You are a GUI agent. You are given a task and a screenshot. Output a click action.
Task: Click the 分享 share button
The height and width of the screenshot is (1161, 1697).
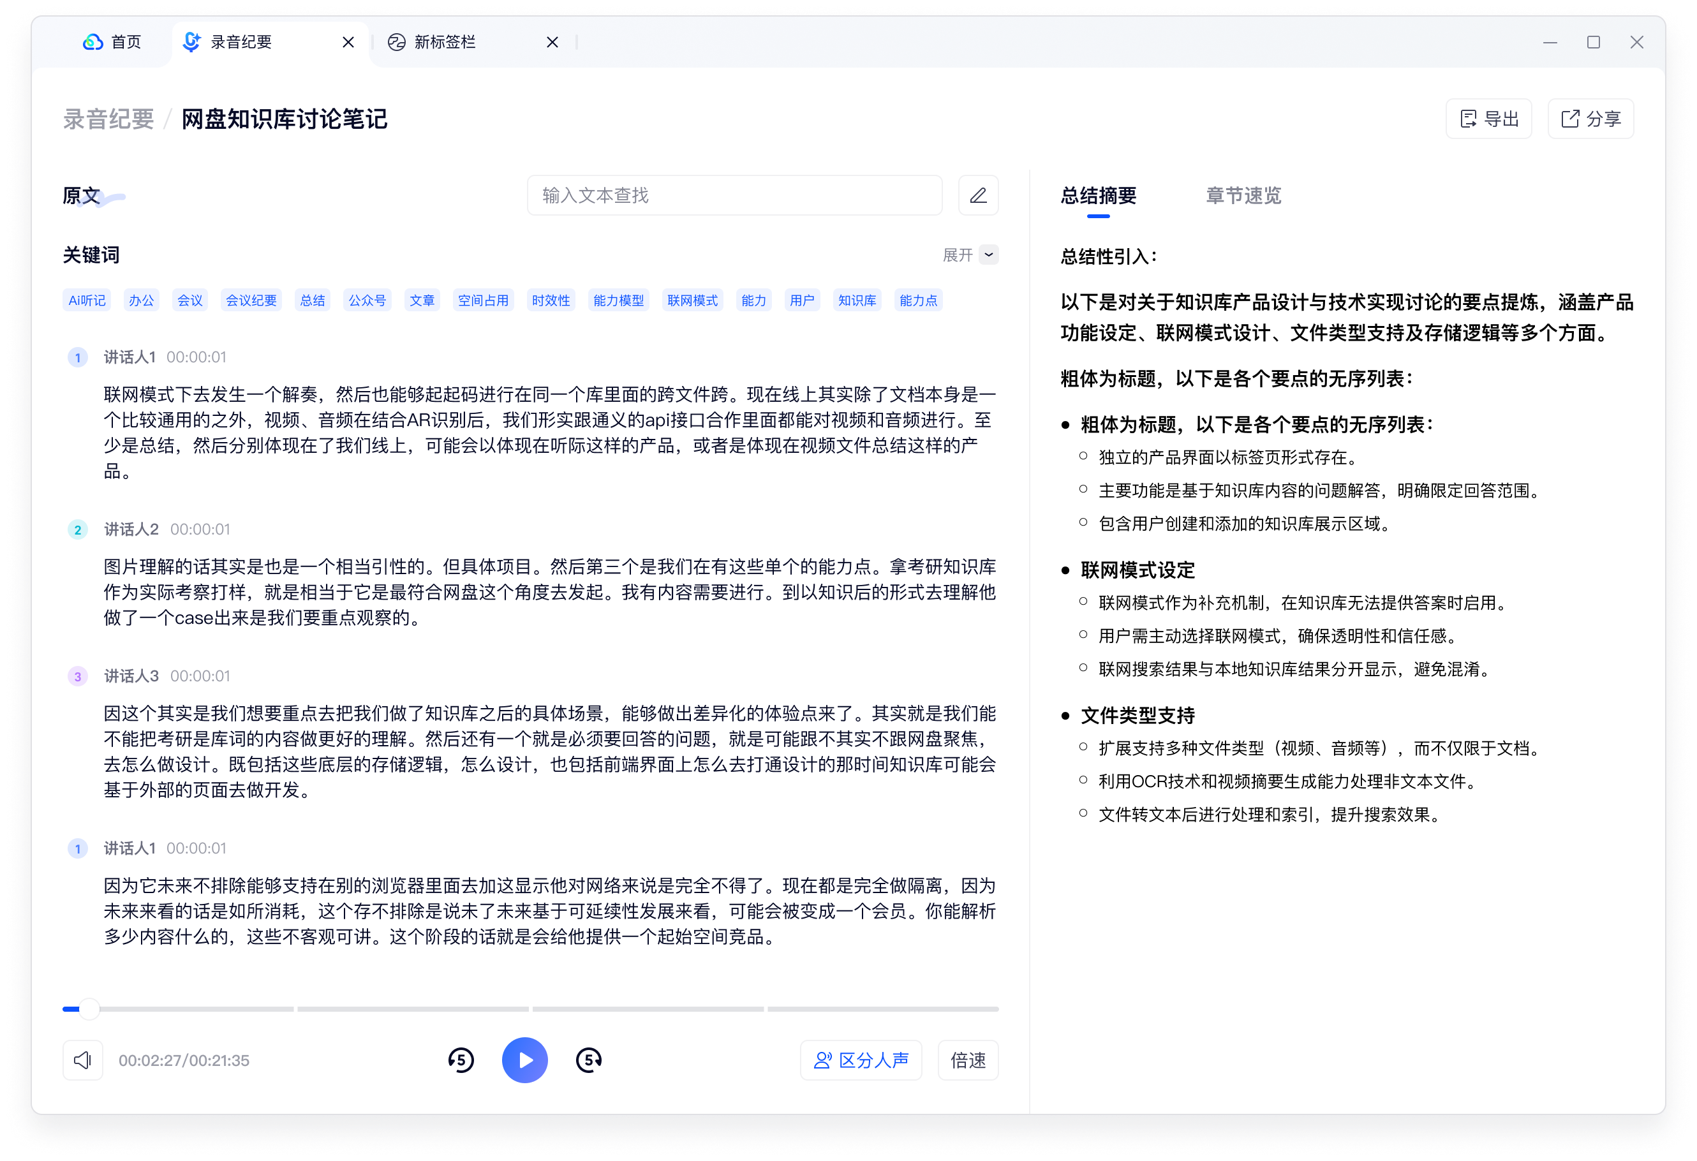[x=1590, y=119]
